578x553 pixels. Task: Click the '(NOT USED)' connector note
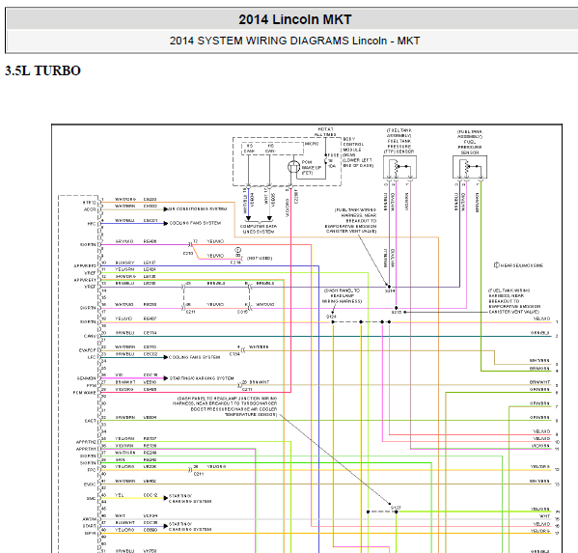point(260,258)
